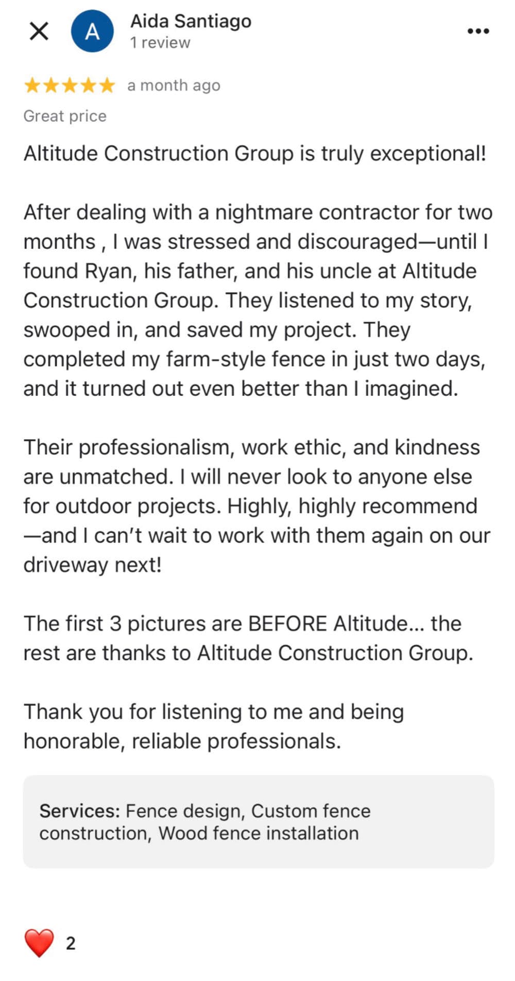The height and width of the screenshot is (981, 515).
Task: Open the three-dot more options menu
Action: (x=478, y=31)
